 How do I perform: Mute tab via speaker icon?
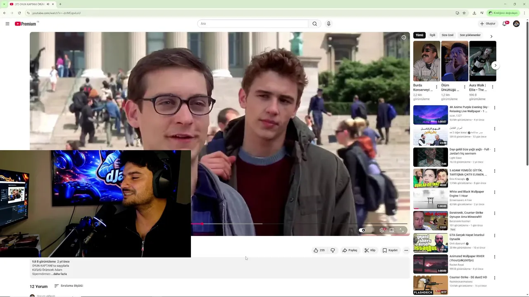[48, 4]
